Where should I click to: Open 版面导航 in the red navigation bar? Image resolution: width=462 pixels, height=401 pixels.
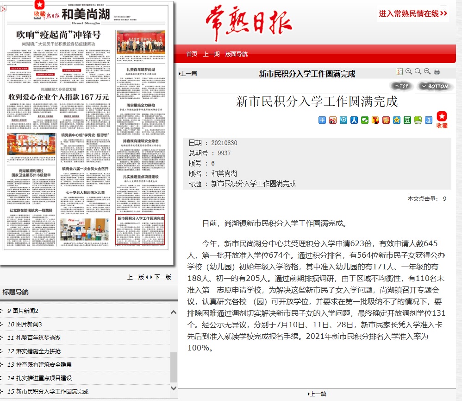click(236, 54)
